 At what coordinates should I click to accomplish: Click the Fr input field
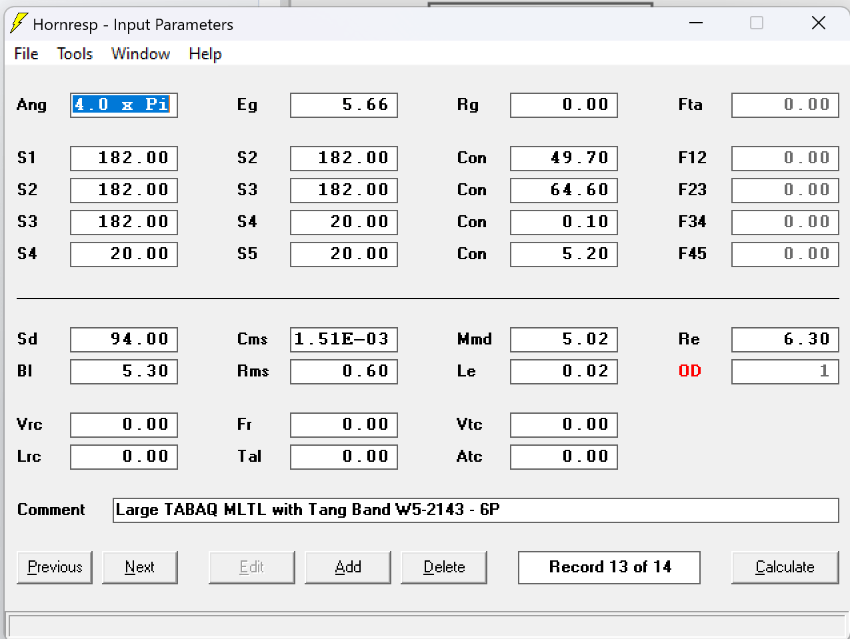[x=344, y=424]
